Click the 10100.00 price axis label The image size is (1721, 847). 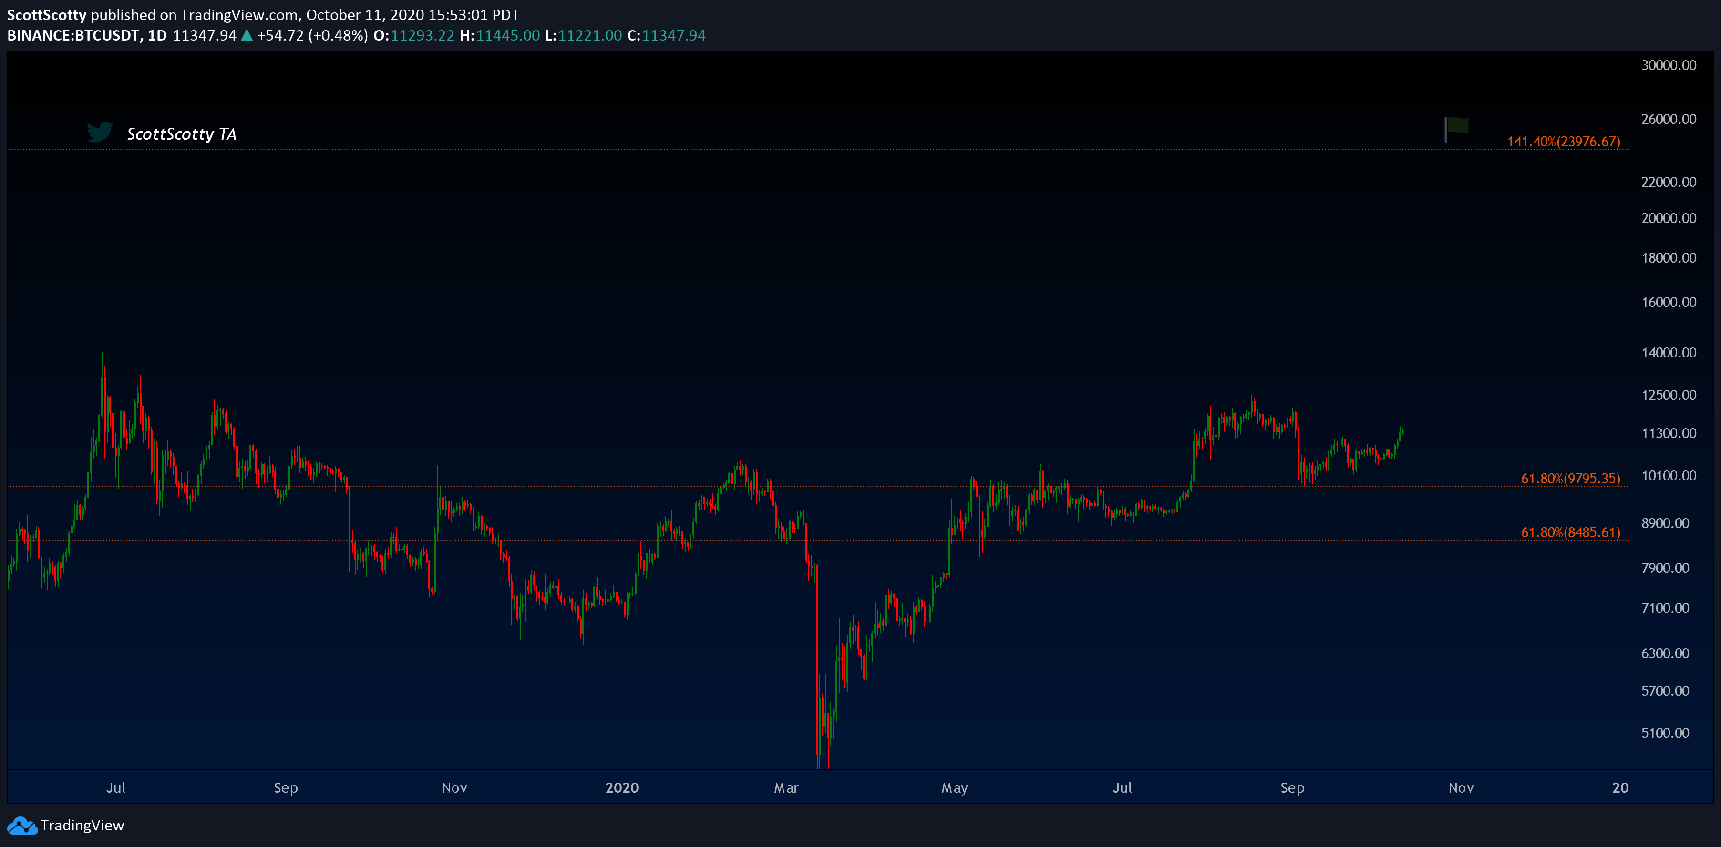point(1668,476)
